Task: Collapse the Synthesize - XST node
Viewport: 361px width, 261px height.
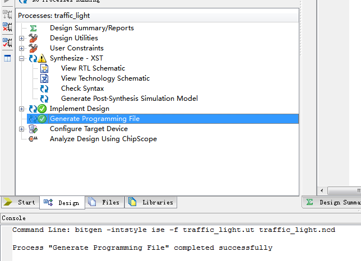Action: (x=22, y=58)
